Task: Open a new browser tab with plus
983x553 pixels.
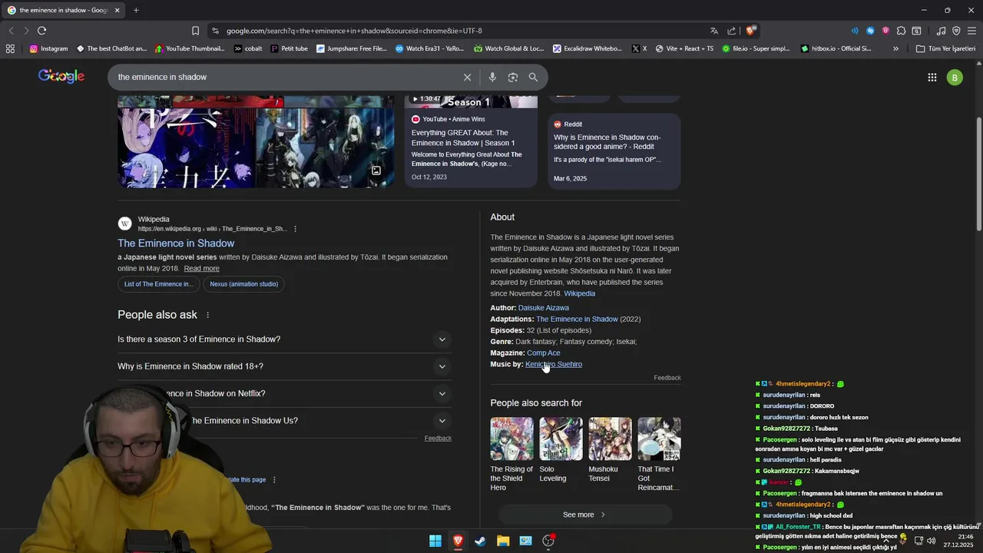Action: pyautogui.click(x=136, y=10)
